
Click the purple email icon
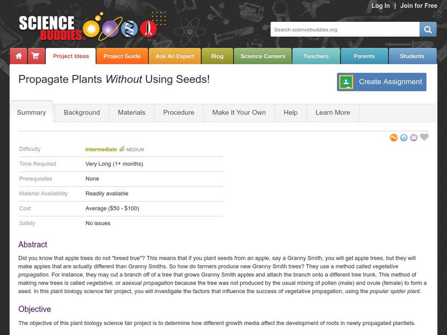(413, 137)
